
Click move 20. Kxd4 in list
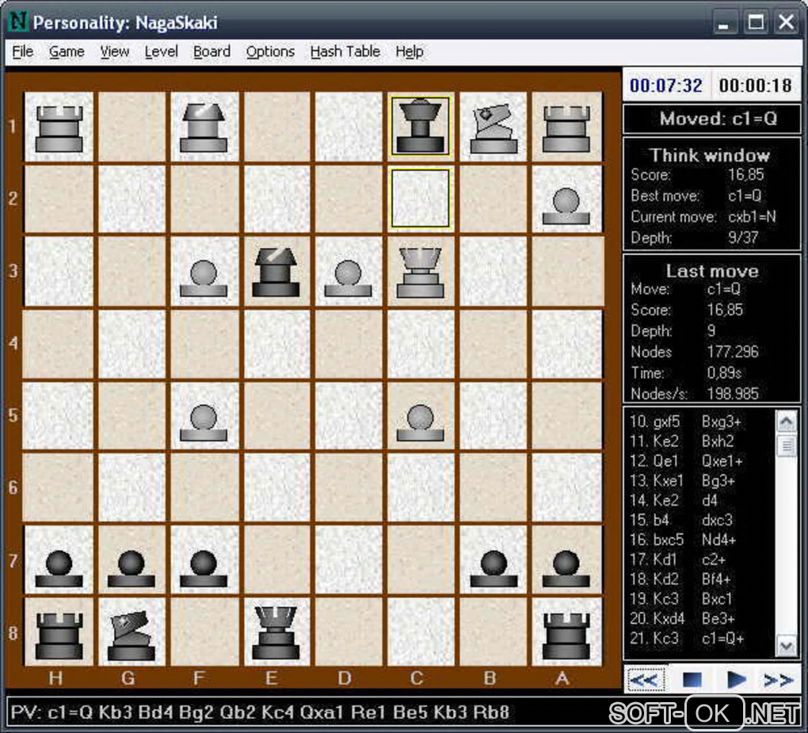coord(657,619)
